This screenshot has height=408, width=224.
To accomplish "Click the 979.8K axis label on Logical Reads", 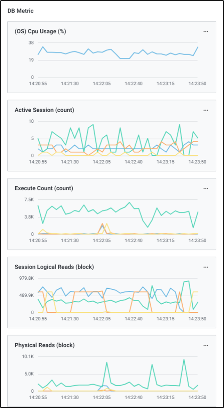I will 26,278.
